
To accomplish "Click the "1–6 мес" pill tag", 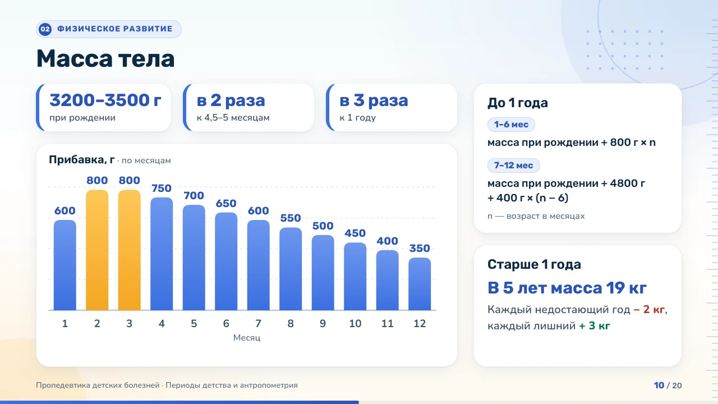I will 512,125.
